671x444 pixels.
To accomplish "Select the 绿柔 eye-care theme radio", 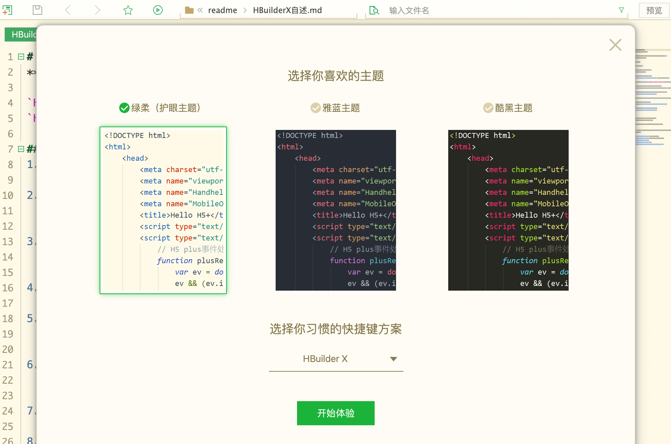I will [x=124, y=108].
